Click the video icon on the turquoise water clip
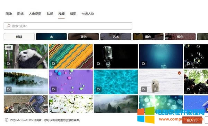The image size is (208, 126). click(99, 89)
